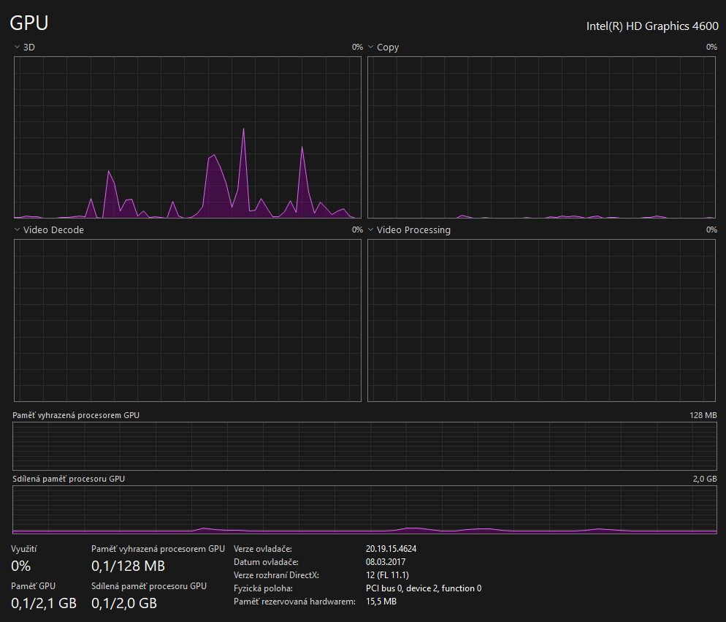
Task: Click the Intel(R) HD Graphics 4600 label
Action: (652, 26)
